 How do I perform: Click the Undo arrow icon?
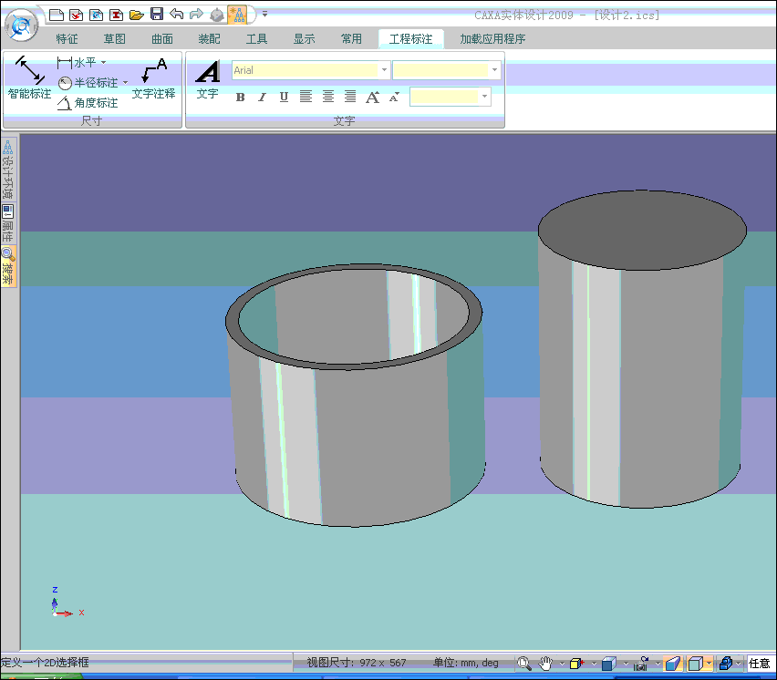177,15
